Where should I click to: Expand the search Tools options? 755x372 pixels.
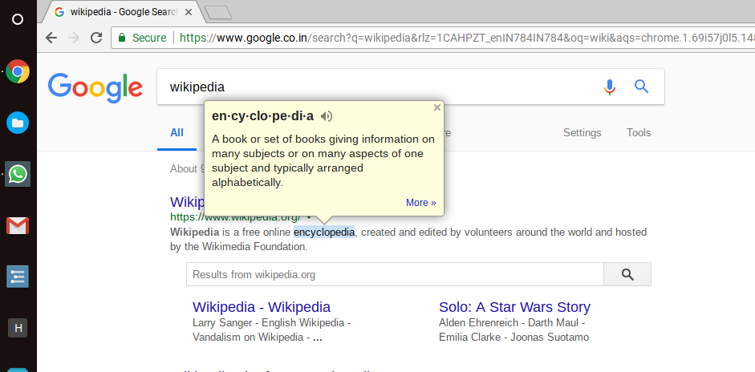(x=639, y=133)
